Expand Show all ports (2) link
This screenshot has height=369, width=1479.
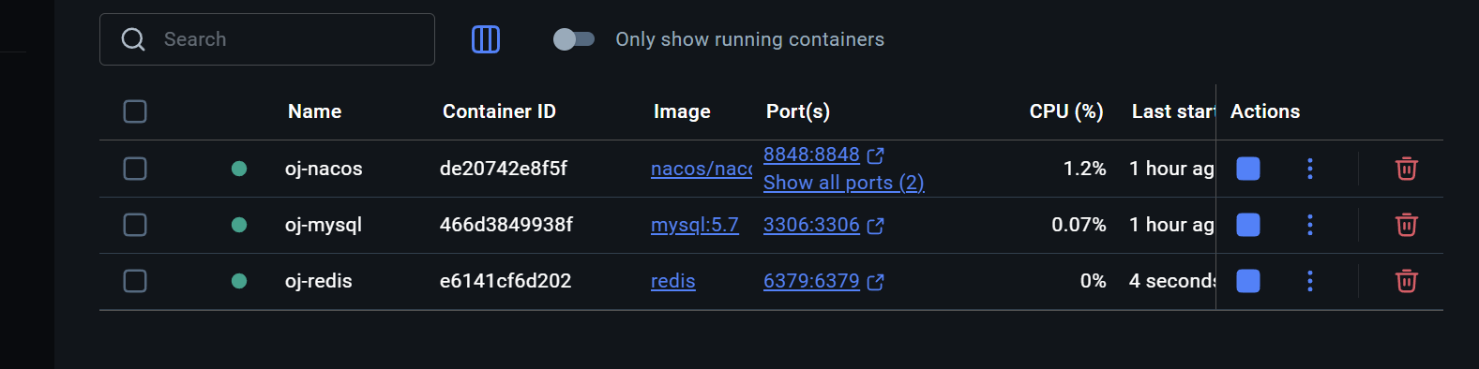(844, 183)
